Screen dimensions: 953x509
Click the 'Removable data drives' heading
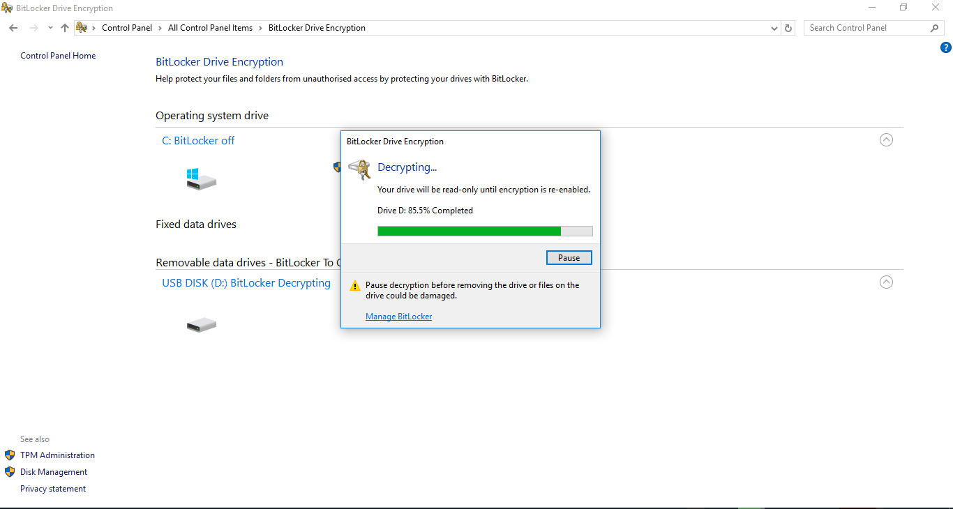click(x=248, y=263)
